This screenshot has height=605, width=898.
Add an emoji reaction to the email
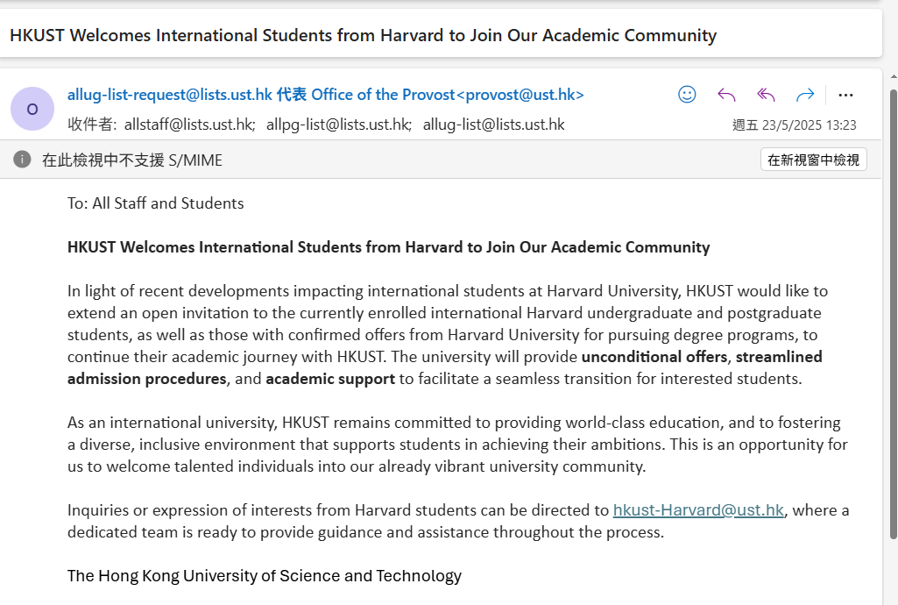(687, 95)
